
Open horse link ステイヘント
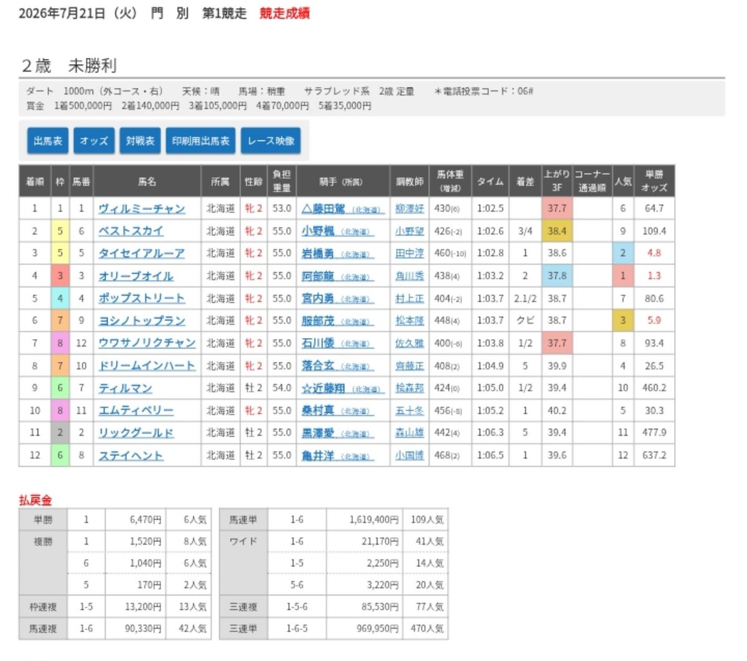click(131, 456)
